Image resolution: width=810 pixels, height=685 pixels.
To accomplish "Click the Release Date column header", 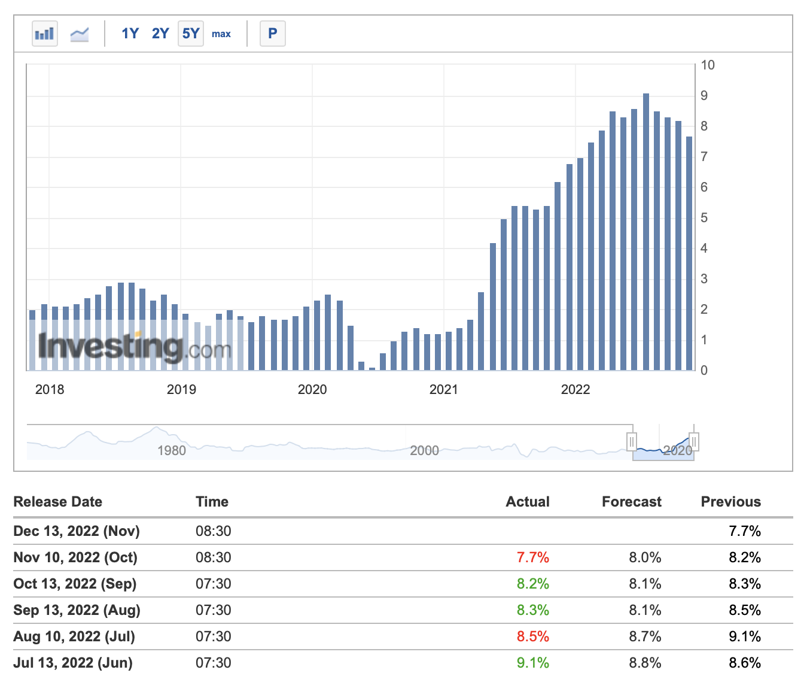I will point(58,502).
